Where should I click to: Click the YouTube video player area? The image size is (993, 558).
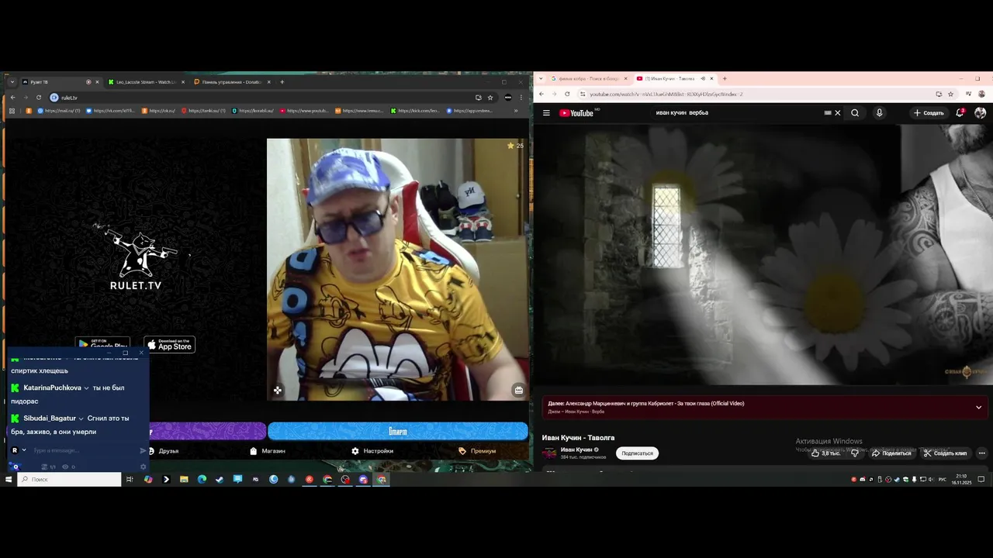762,255
